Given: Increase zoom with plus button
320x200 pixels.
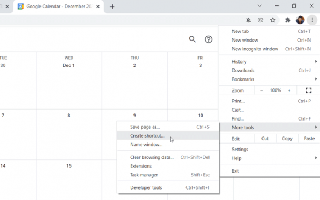Looking at the screenshot, I should click(289, 90).
